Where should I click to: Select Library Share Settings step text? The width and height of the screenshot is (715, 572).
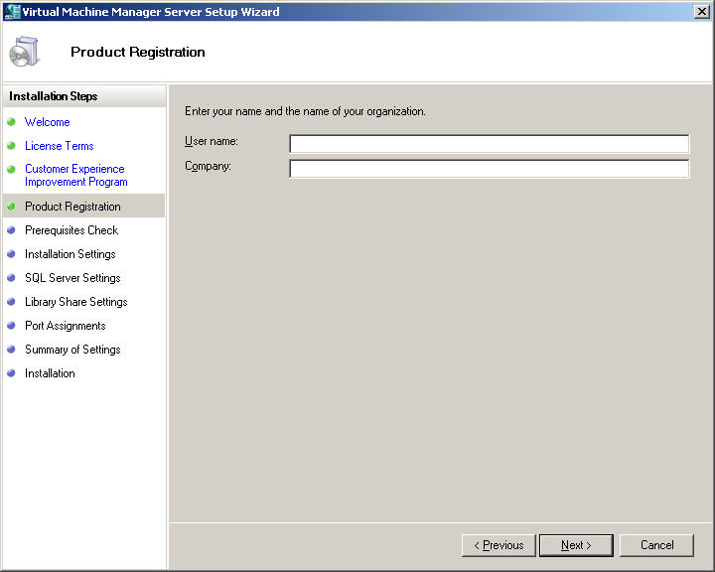click(76, 302)
